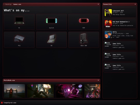
Task: Select the Games.exe title tab
Action: (17, 4)
